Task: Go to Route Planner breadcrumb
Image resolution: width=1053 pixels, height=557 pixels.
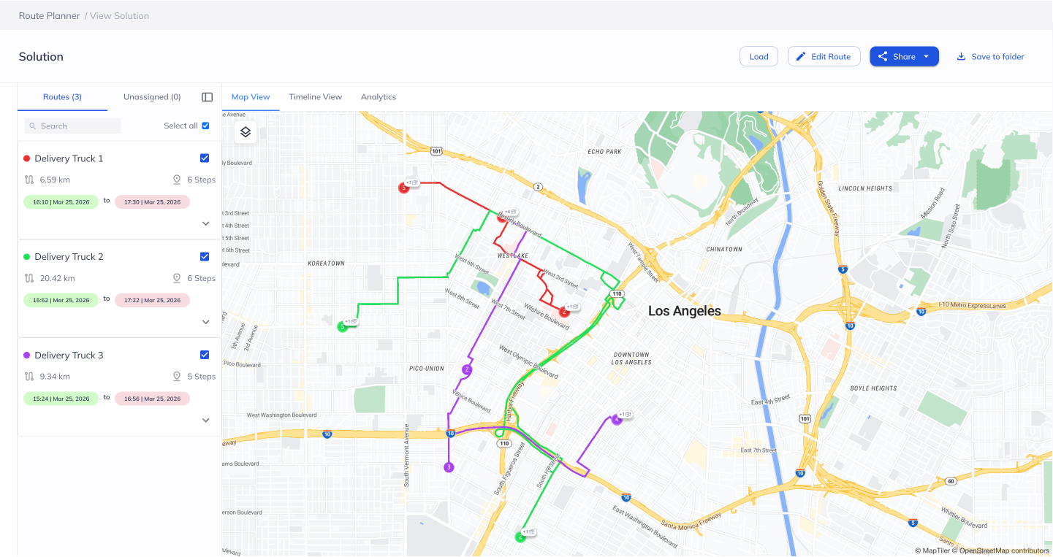Action: point(49,15)
